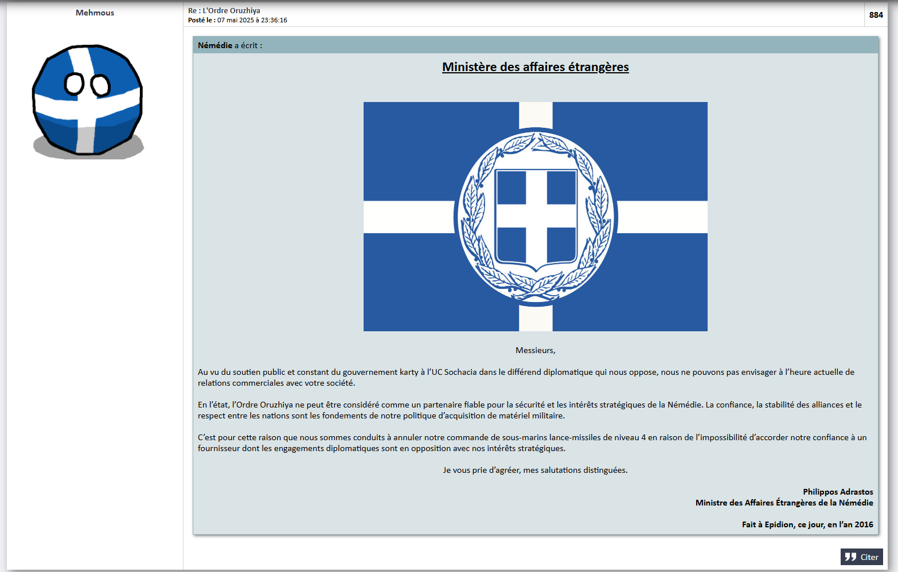Click heading Ministère des affaires étrangères
Image resolution: width=898 pixels, height=572 pixels.
(536, 67)
